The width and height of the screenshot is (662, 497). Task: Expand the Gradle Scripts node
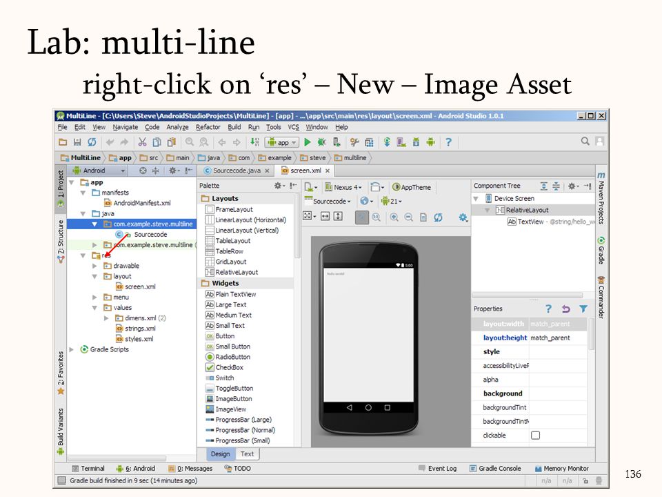pos(71,349)
